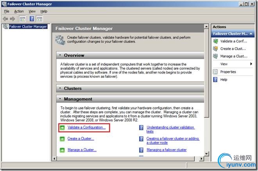This screenshot has height=171, width=258.
Task: Click the Properties icon in Actions pane
Action: pyautogui.click(x=215, y=72)
